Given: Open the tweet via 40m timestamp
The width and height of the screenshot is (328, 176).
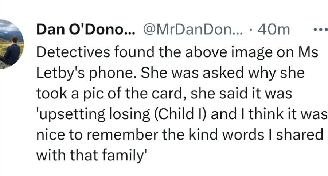Looking at the screenshot, I should (274, 30).
